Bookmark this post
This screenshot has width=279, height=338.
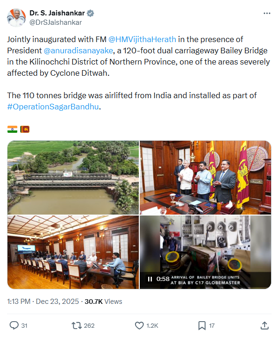click(202, 325)
